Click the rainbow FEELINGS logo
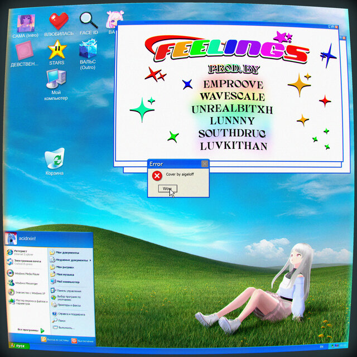This screenshot has width=357, height=357. pyautogui.click(x=227, y=49)
